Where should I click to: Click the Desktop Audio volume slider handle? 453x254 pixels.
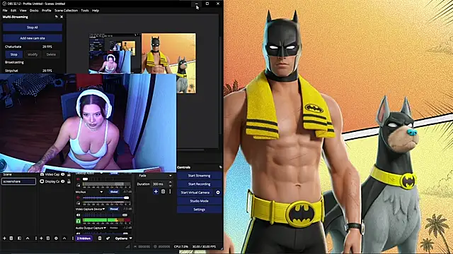(x=85, y=179)
